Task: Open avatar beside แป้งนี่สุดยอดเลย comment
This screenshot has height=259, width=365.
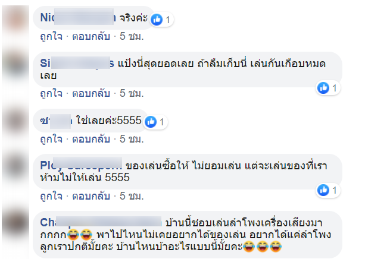Action: 15,64
